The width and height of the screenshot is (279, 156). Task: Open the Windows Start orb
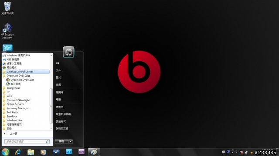click(5, 152)
